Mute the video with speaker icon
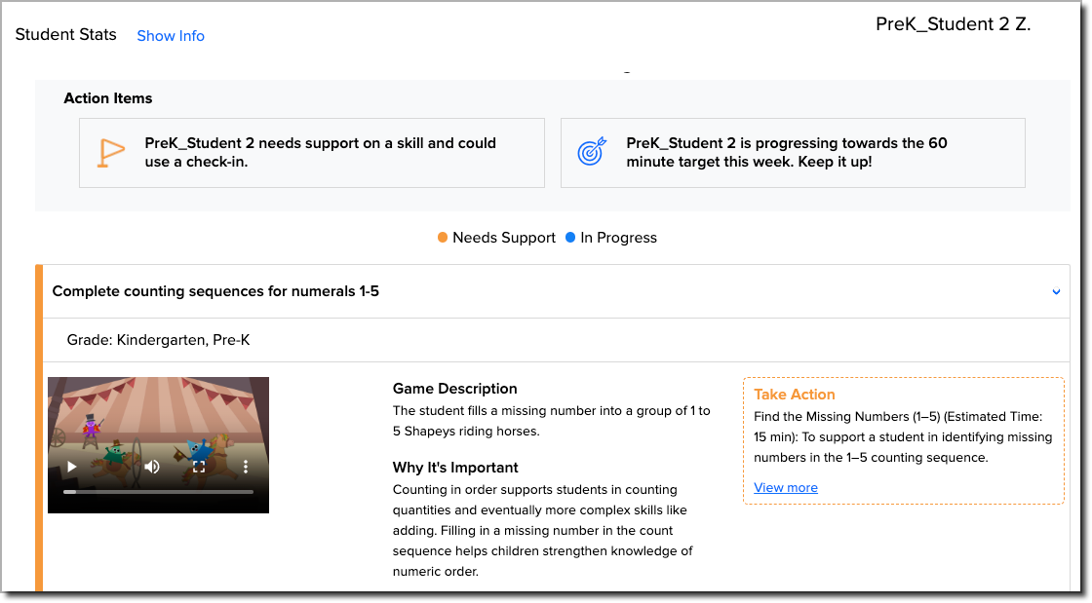This screenshot has height=603, width=1092. (152, 467)
